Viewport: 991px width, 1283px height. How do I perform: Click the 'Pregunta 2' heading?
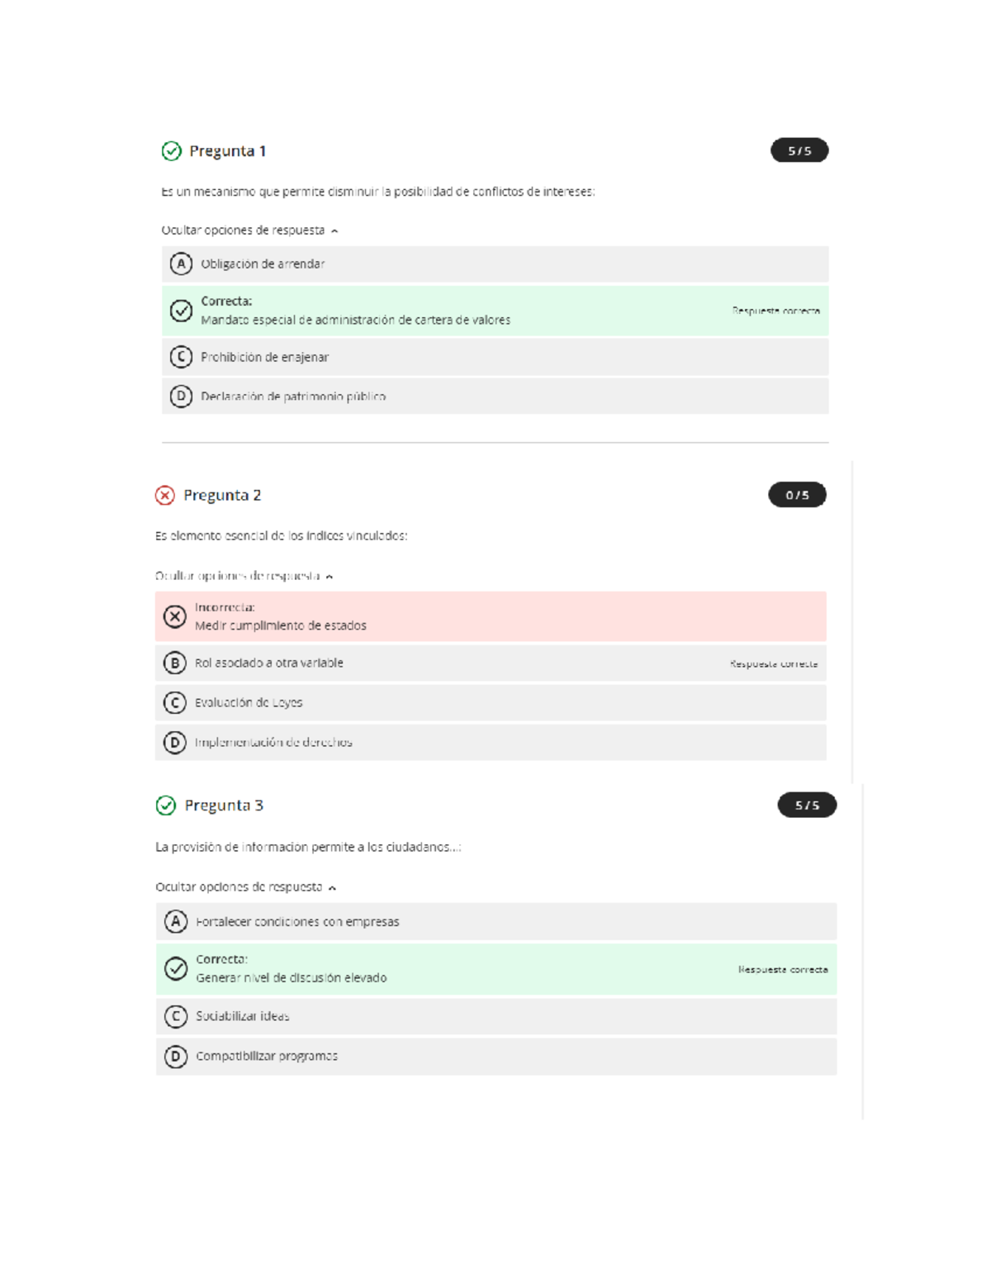[x=222, y=496]
